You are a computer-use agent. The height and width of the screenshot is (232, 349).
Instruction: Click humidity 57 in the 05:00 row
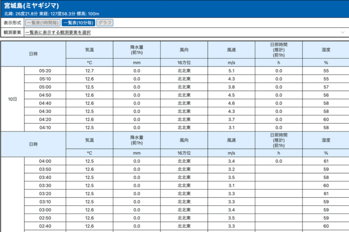point(326,87)
